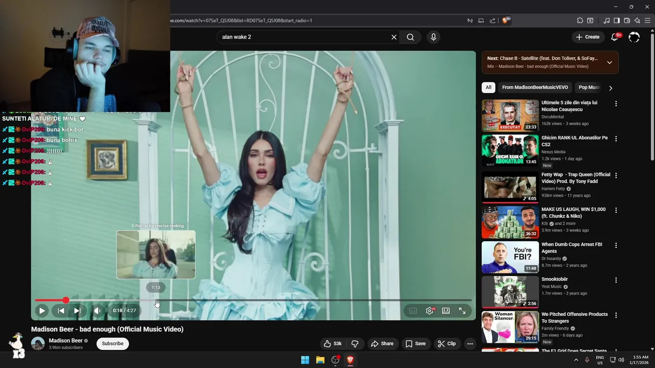The image size is (655, 368).
Task: Run YouTube search with magnifier icon
Action: click(410, 37)
